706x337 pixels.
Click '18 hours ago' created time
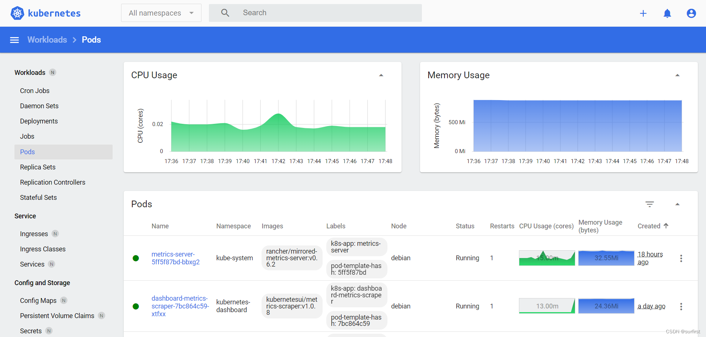(650, 258)
